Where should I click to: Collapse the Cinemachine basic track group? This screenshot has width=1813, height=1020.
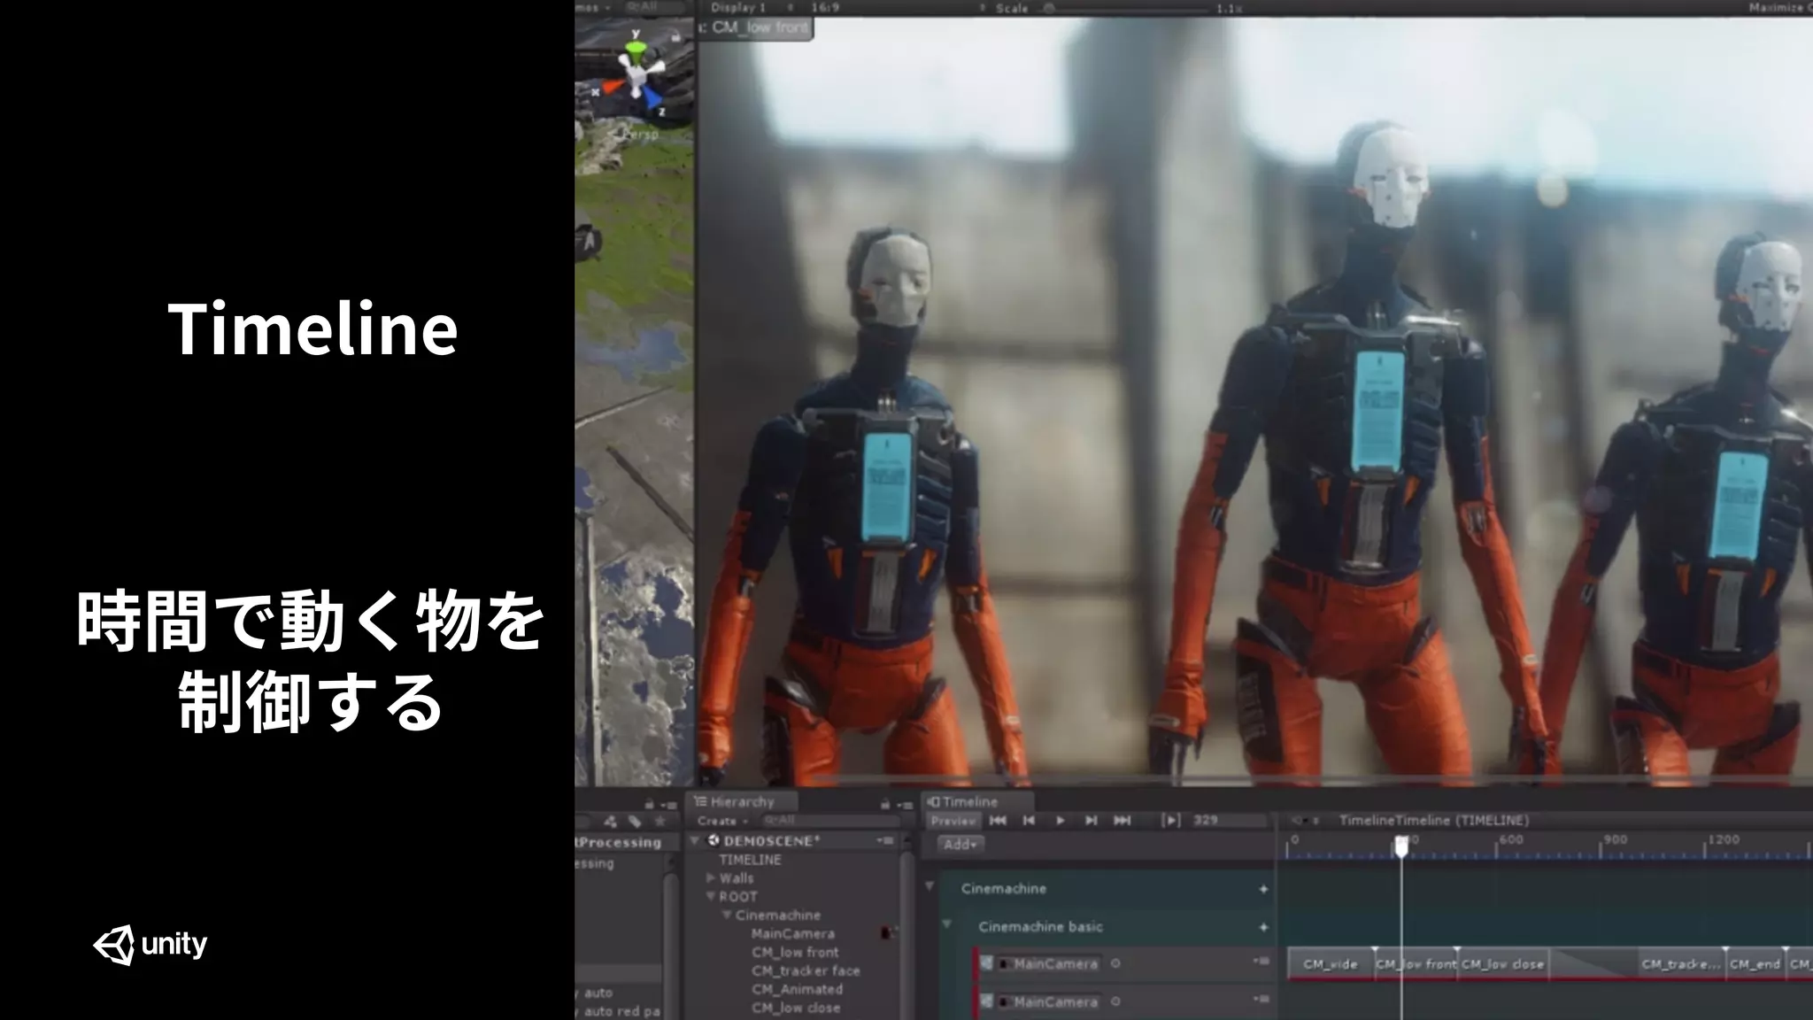[946, 924]
